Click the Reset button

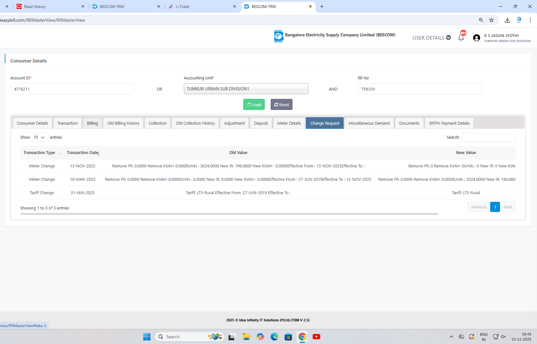point(281,105)
